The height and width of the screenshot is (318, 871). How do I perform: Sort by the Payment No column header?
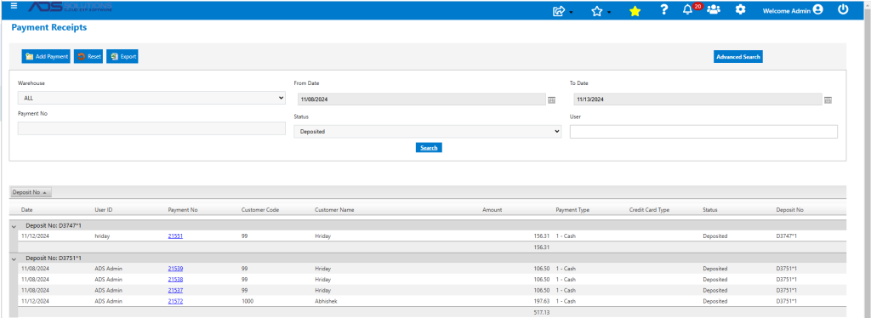pyautogui.click(x=183, y=210)
